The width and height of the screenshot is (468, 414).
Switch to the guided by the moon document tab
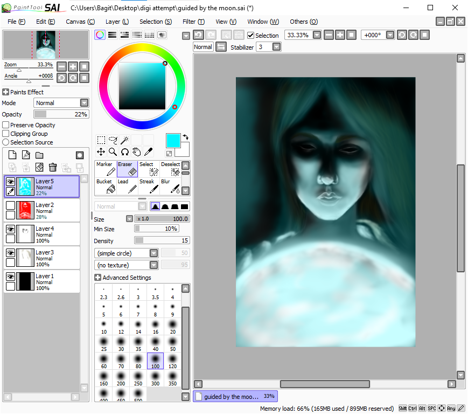(x=235, y=396)
